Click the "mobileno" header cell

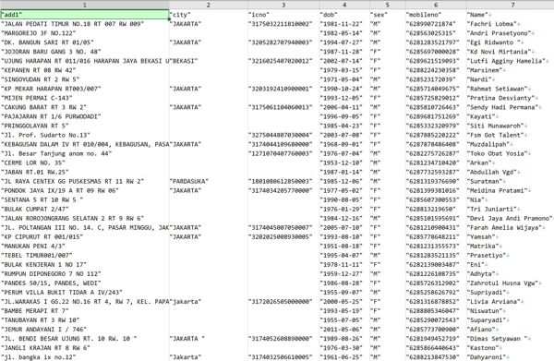[x=436, y=15]
